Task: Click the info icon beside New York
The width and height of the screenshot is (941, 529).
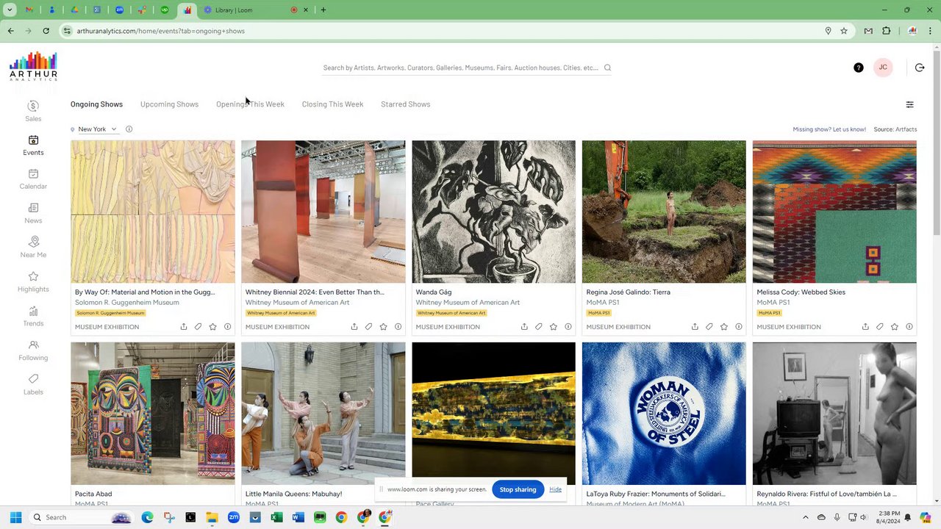Action: [x=129, y=129]
